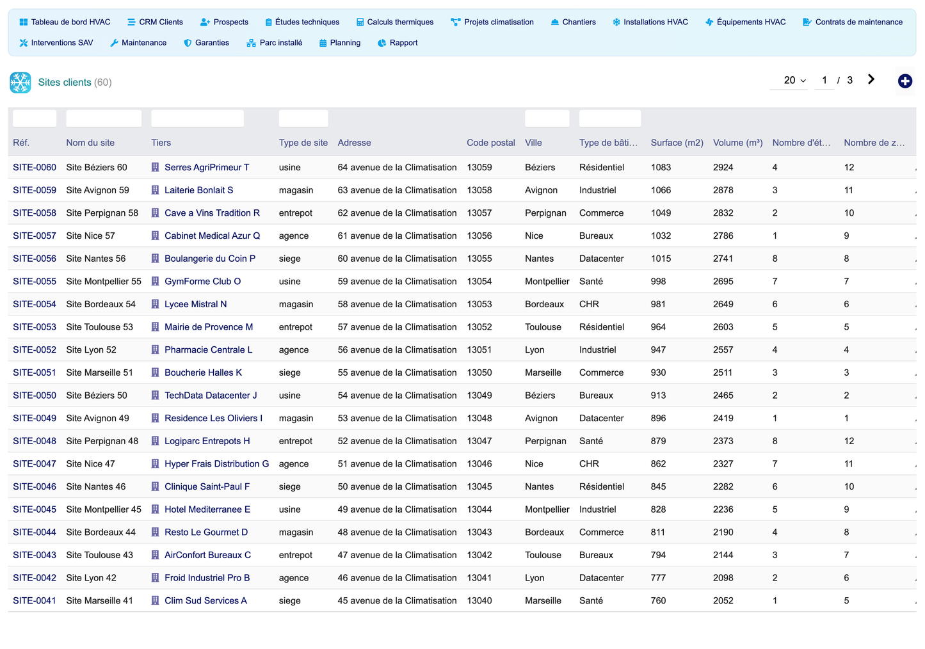
Task: Sort by Réf. column header
Action: (x=21, y=143)
